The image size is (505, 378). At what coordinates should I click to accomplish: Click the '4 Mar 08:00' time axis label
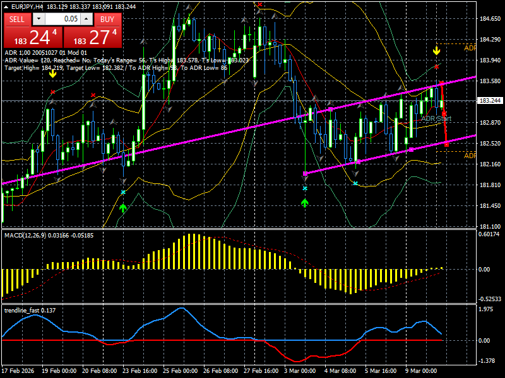[340, 371]
